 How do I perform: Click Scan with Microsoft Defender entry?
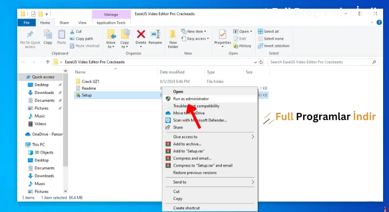(210, 120)
